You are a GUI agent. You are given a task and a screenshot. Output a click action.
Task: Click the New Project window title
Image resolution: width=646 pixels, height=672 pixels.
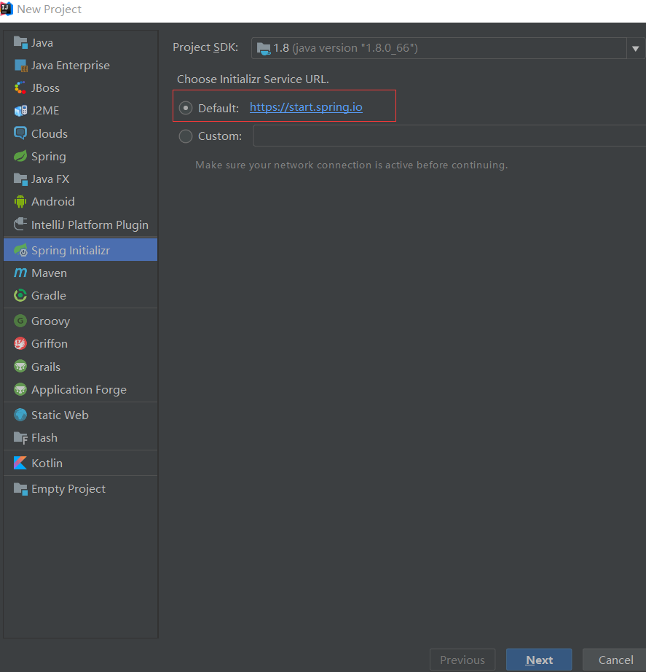pyautogui.click(x=49, y=9)
